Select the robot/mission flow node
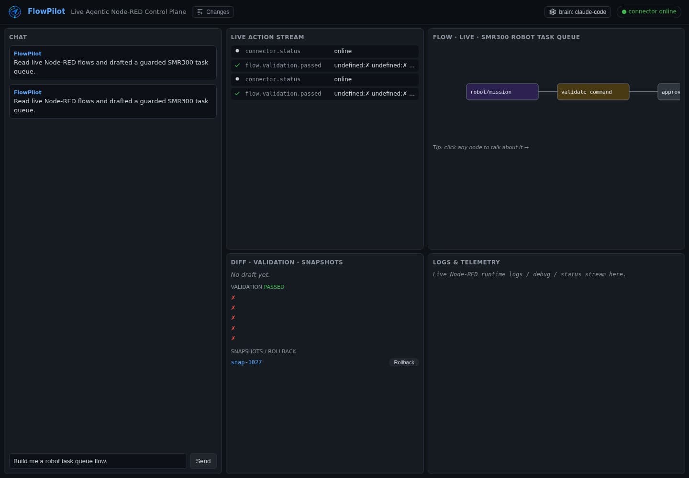The height and width of the screenshot is (478, 689). point(502,92)
